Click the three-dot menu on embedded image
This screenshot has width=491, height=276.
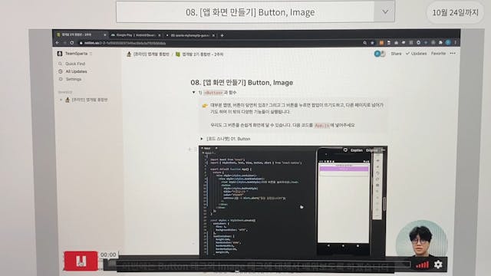pos(383,150)
